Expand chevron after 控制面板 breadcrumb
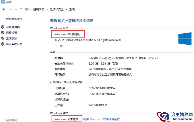The width and height of the screenshot is (194, 122). pyautogui.click(x=47, y=9)
